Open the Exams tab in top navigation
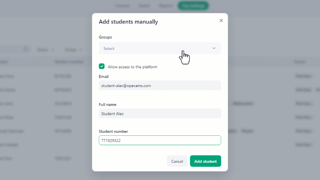Screen dimensions: 320x180 tap(144, 6)
